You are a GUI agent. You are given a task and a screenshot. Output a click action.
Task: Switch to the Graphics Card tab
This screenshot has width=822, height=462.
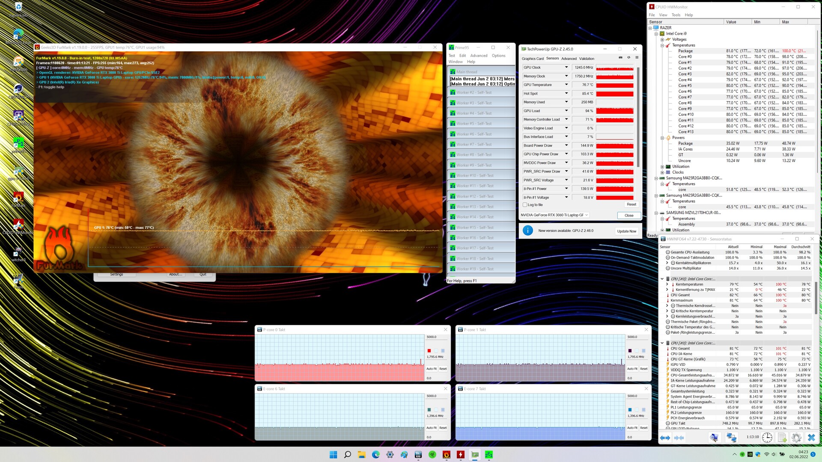click(x=533, y=59)
